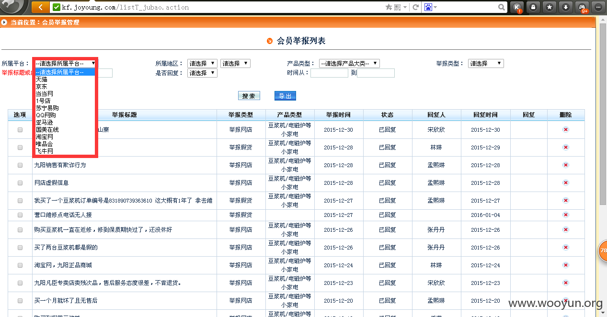Collapse the 所属平台 dropdown
Image resolution: width=607 pixels, height=317 pixels.
(65, 63)
